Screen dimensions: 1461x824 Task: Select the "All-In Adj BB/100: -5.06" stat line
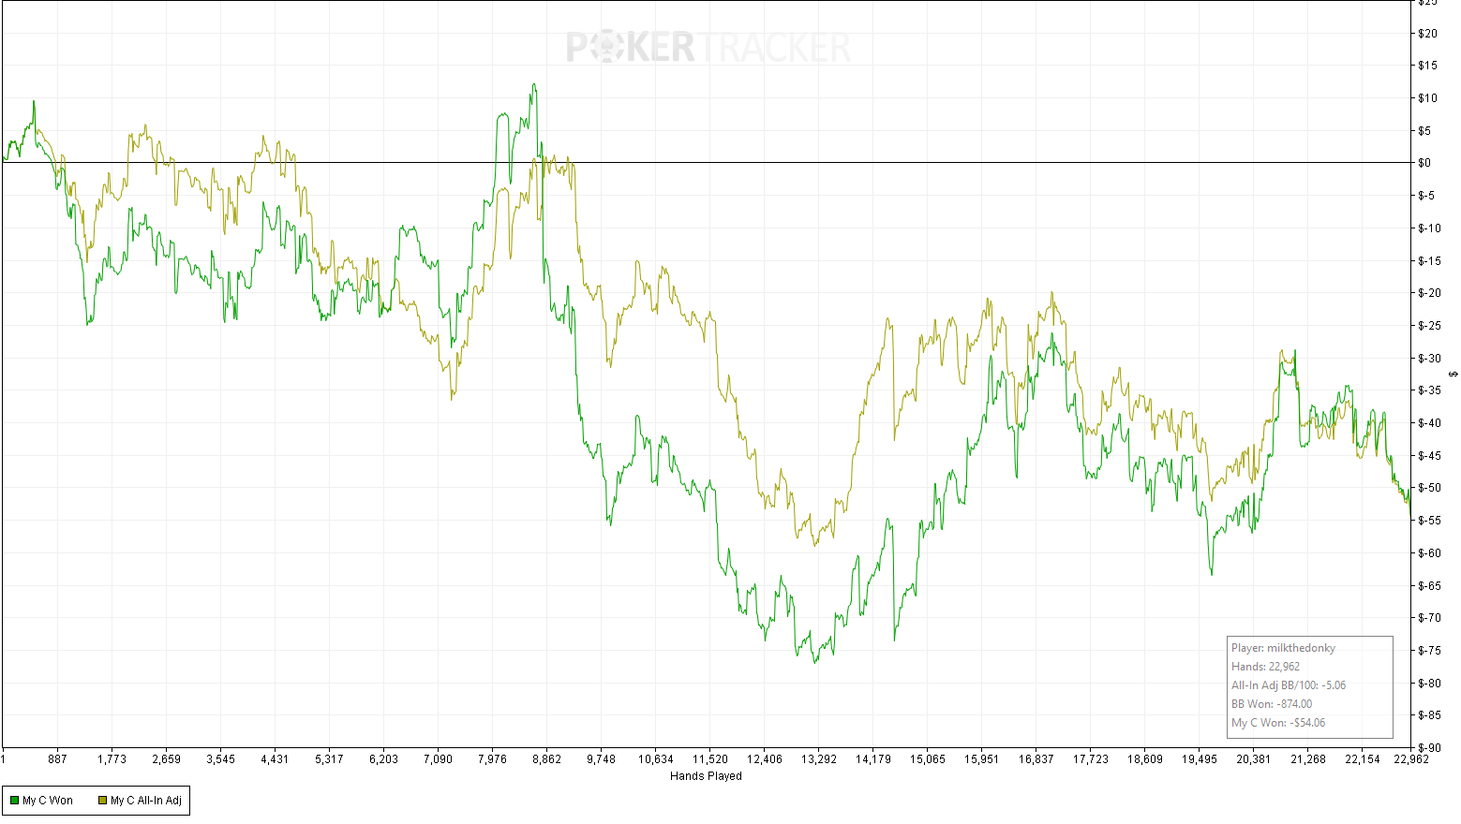[1289, 685]
